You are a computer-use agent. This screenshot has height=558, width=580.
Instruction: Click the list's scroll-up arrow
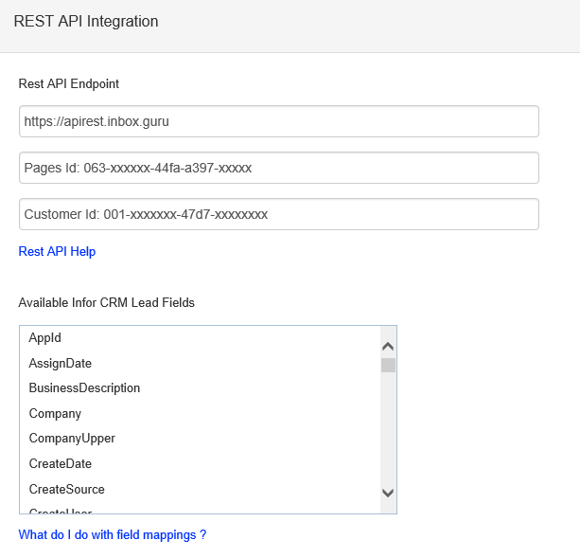coord(388,346)
